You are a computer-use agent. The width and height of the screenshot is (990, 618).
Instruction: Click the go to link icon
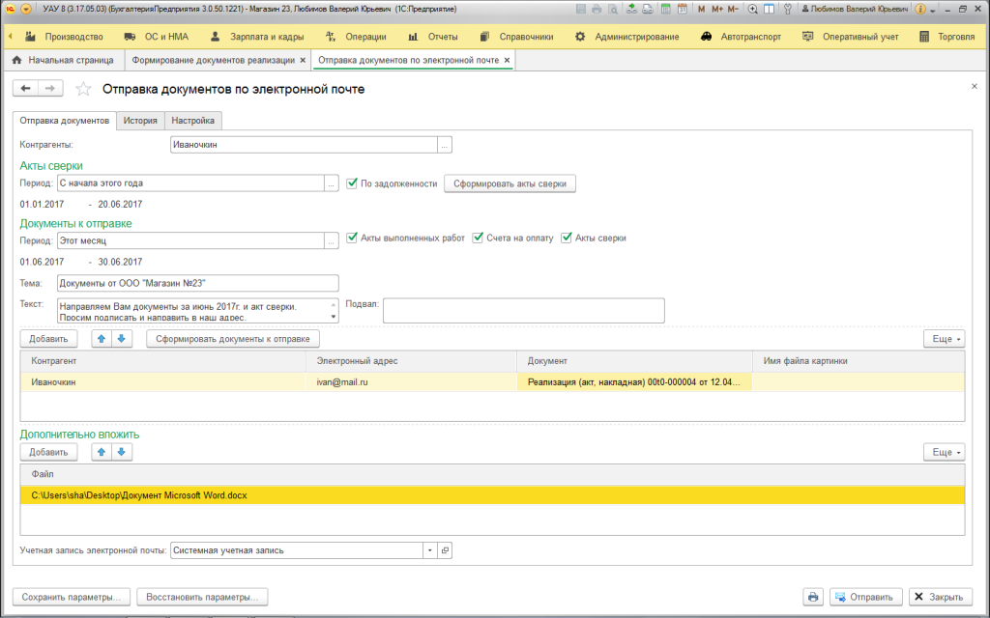pos(647,10)
